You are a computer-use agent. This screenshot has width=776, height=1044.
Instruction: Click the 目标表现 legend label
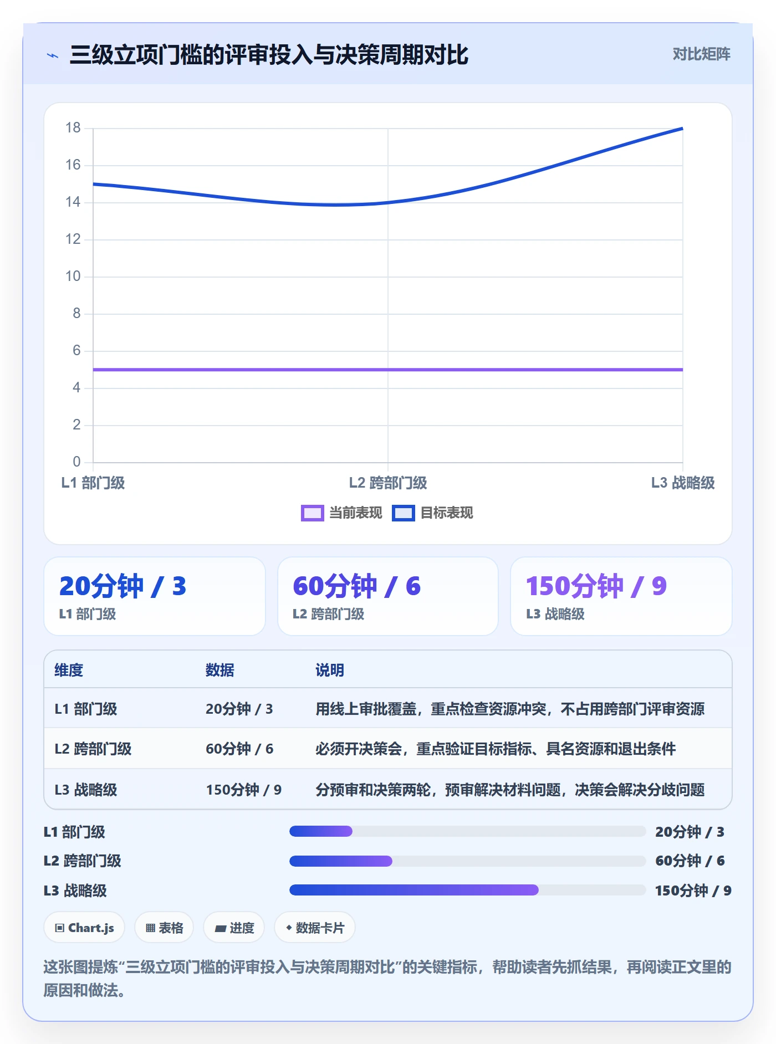(447, 513)
